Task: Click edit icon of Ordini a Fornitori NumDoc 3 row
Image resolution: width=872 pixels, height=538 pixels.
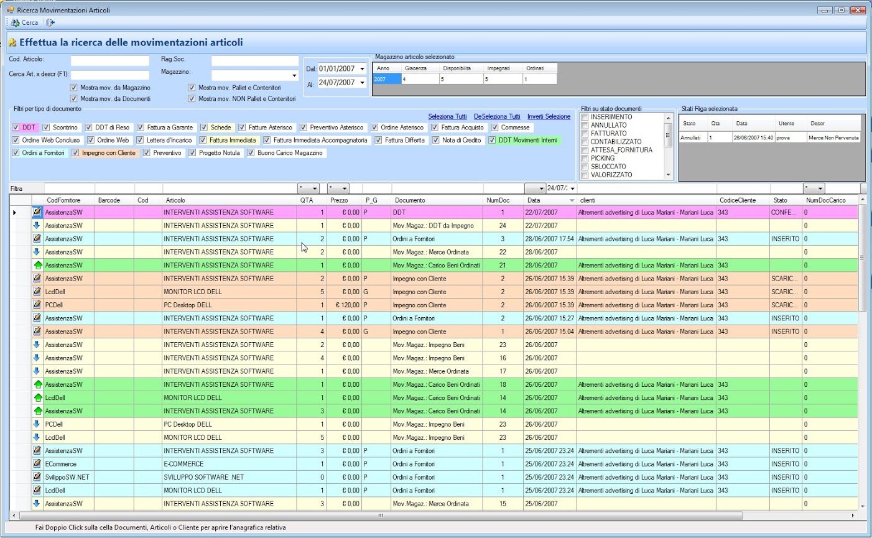Action: (x=37, y=238)
